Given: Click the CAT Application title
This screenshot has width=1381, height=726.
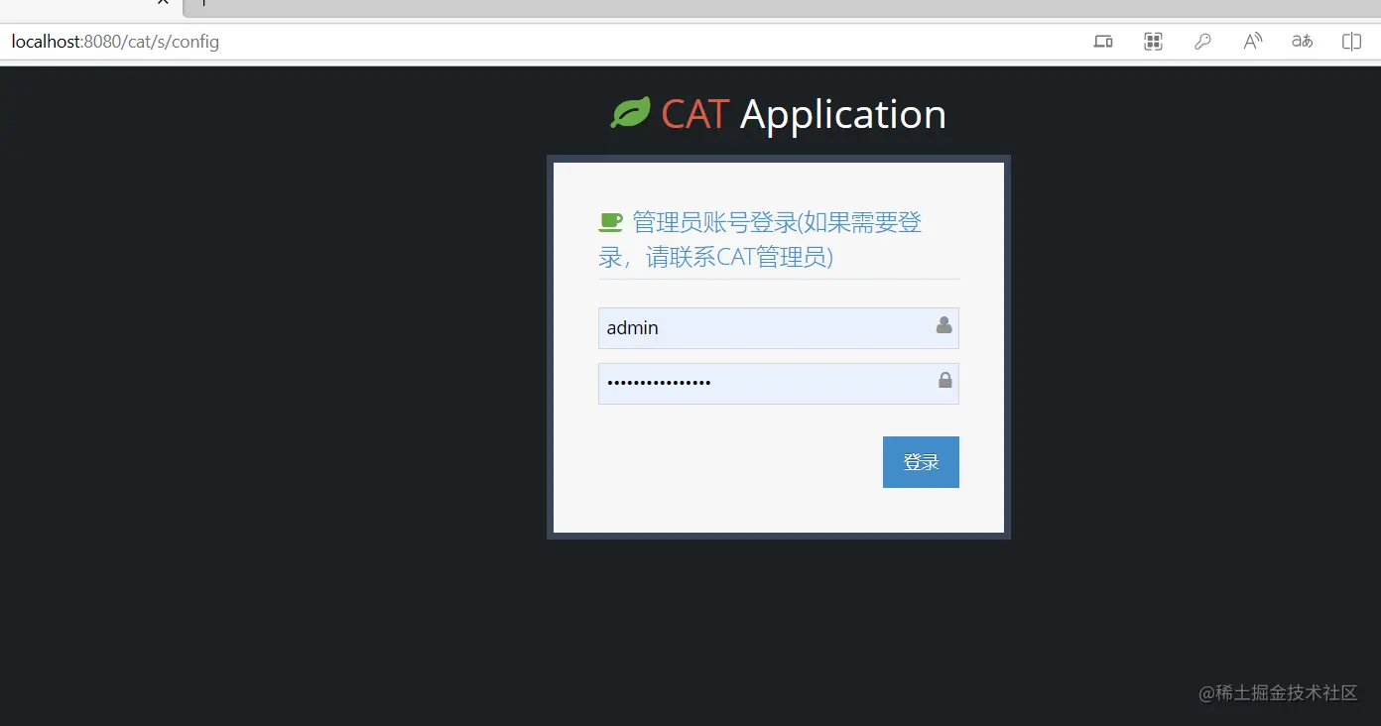Looking at the screenshot, I should coord(804,114).
